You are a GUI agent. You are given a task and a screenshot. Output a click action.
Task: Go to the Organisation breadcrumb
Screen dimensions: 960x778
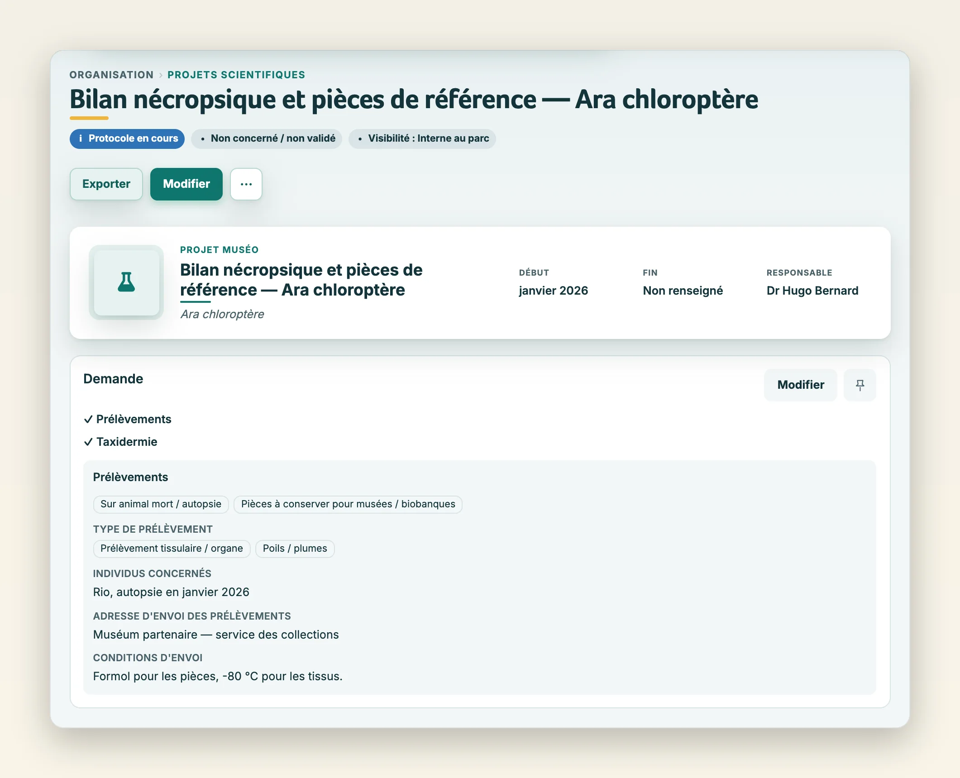[111, 75]
